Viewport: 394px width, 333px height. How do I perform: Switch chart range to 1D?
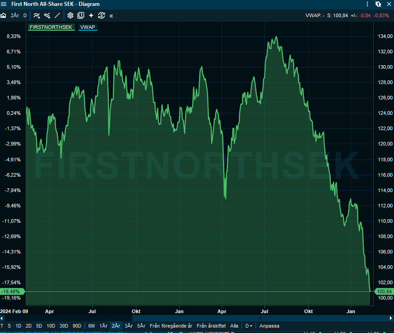point(19,326)
